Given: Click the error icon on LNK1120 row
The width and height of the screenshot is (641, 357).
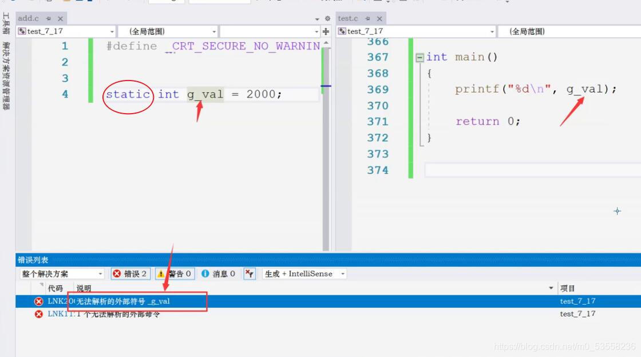Looking at the screenshot, I should pos(39,314).
